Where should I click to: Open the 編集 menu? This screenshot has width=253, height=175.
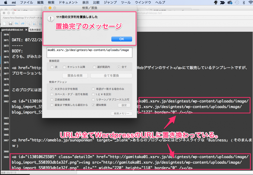click(x=40, y=3)
